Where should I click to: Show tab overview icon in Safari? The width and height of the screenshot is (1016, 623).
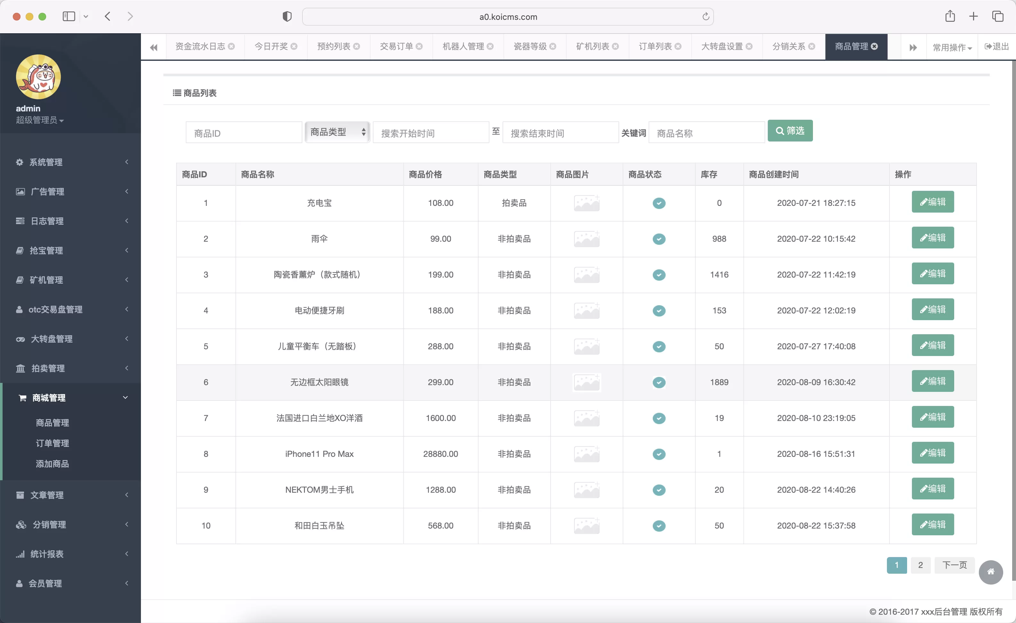tap(998, 16)
